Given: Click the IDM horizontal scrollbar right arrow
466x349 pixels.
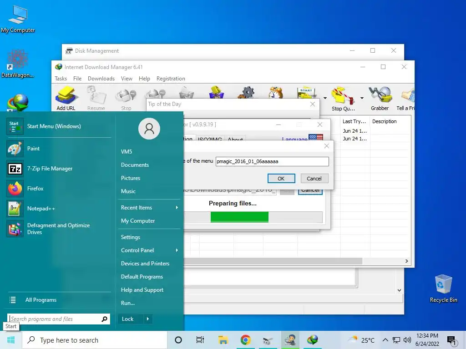Looking at the screenshot, I should (406, 261).
